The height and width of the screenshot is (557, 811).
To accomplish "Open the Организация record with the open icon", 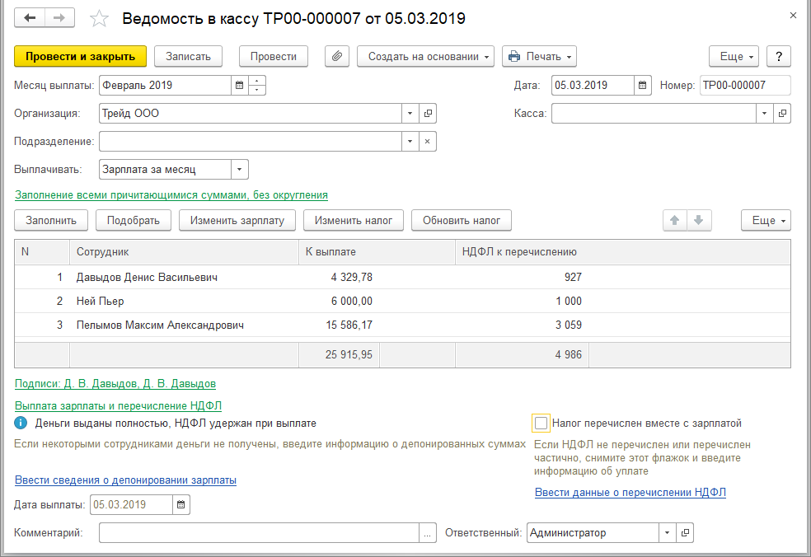I will (x=428, y=114).
